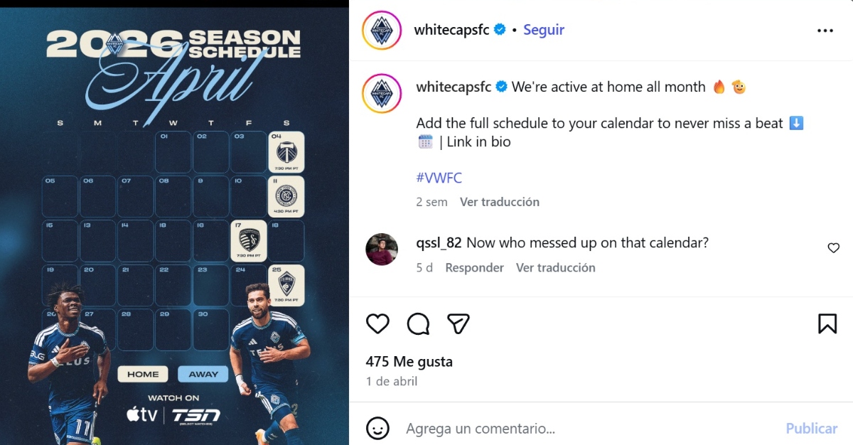
Task: Follow whitecapsfc with the Seguir link
Action: [544, 30]
